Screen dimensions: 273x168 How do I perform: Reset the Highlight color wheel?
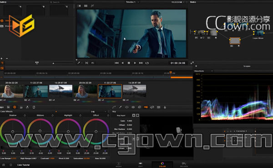80,115
